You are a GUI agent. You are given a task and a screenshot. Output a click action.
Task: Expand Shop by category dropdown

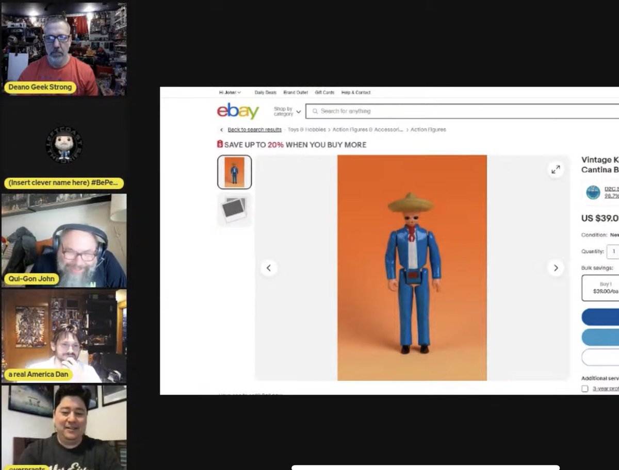[287, 111]
